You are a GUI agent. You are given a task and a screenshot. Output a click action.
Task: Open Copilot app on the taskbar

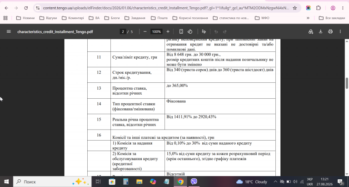tap(153, 182)
